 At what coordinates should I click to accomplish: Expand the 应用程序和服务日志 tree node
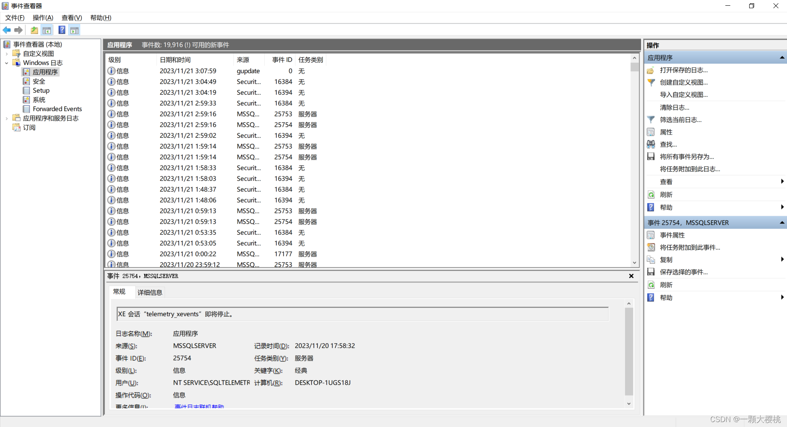point(7,118)
